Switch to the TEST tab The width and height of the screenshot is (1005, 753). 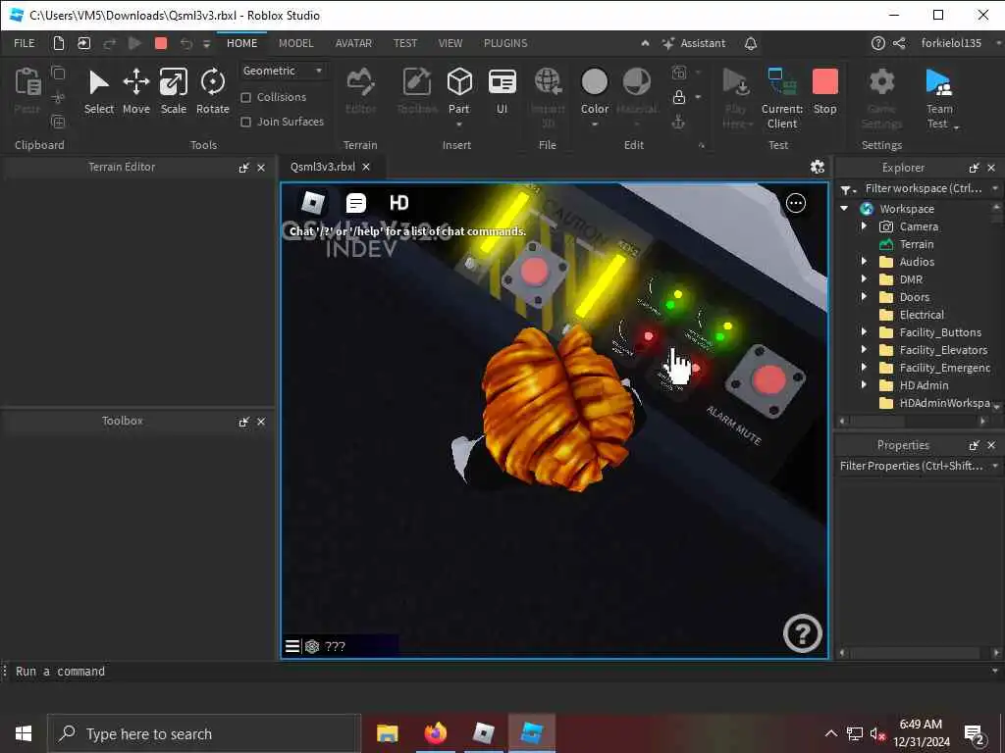(405, 43)
